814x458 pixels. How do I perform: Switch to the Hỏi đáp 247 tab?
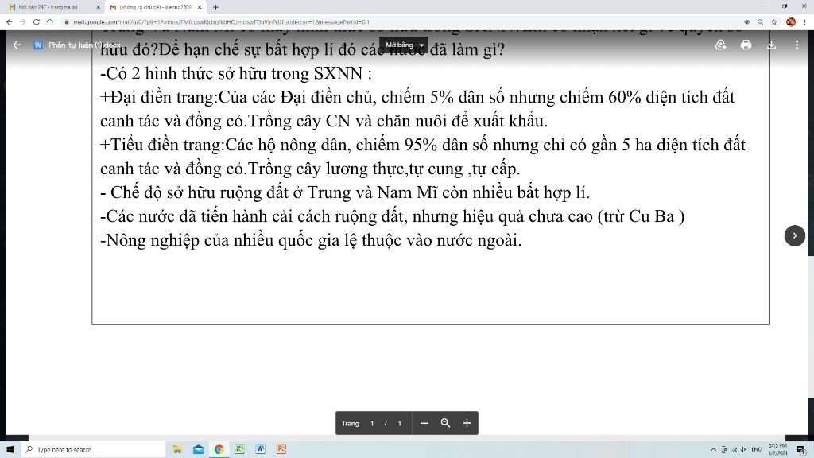point(51,7)
